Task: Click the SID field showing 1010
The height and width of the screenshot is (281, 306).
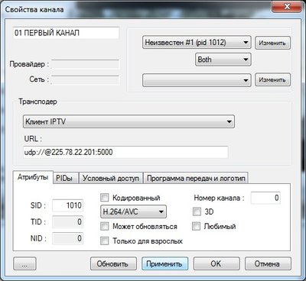Action: (67, 205)
